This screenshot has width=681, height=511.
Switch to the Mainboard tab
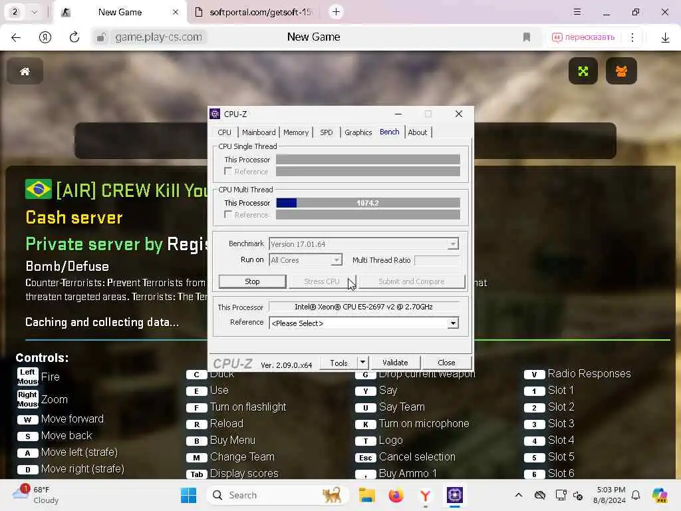[x=259, y=132]
